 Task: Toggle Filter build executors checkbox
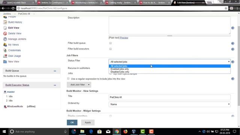111,49
